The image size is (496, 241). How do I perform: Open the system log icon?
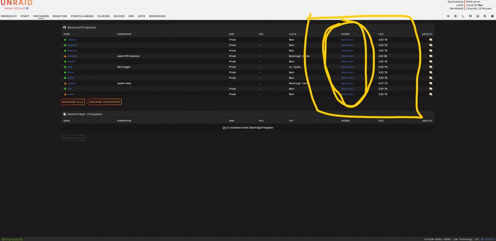[485, 16]
